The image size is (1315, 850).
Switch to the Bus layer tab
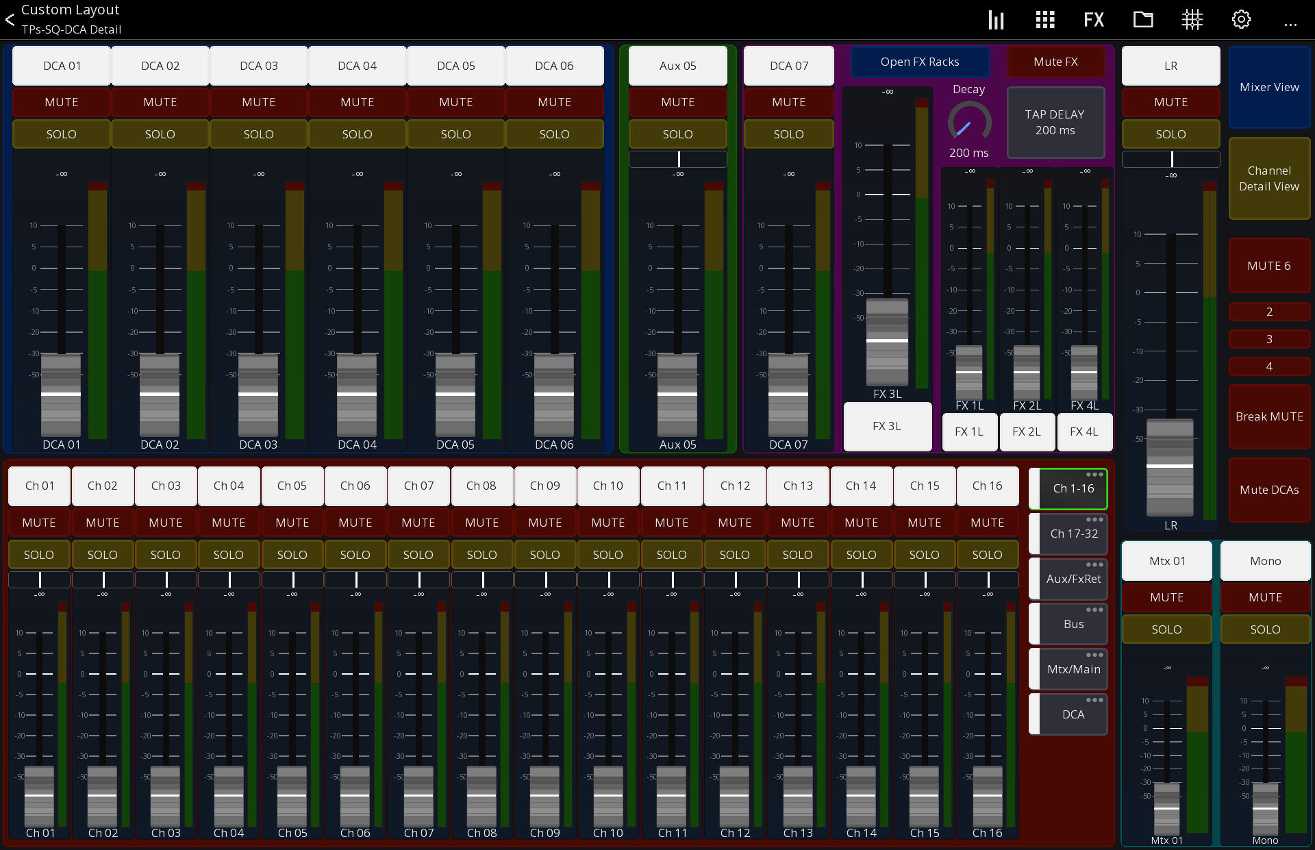tap(1068, 624)
